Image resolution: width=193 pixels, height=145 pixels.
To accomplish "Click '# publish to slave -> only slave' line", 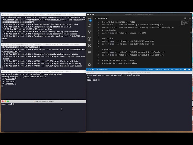I will (x=120, y=63).
